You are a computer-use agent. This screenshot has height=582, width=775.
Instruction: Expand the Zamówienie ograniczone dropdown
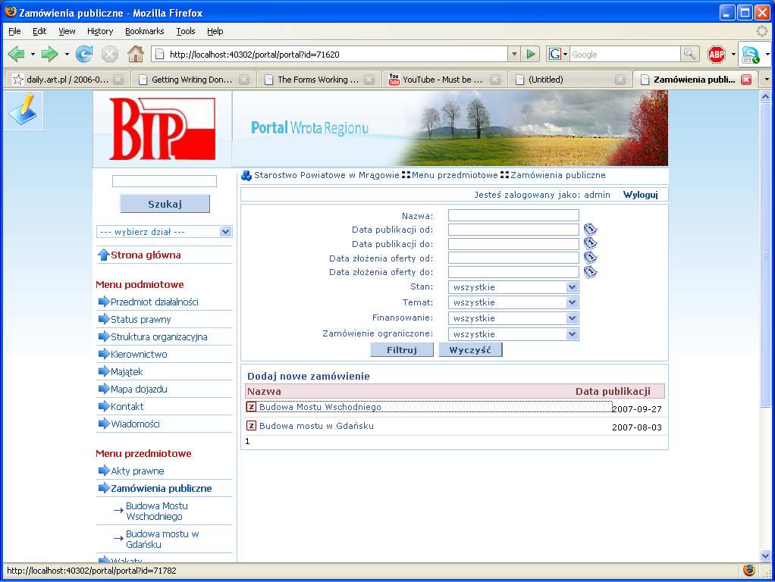pos(513,334)
